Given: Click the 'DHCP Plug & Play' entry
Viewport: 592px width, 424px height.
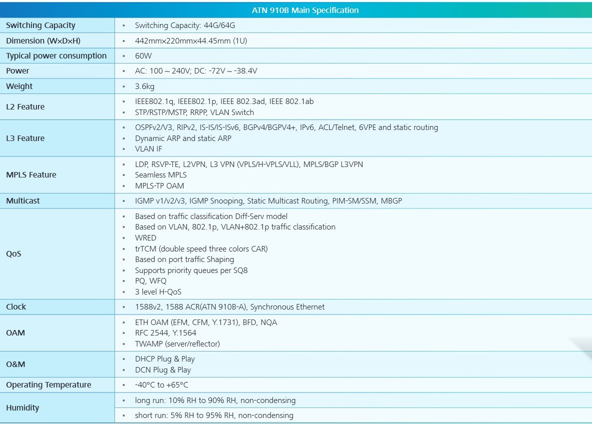Looking at the screenshot, I should (x=165, y=359).
